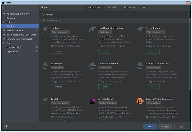Expand the Version Control section
This screenshot has height=132, width=192.
[x=4, y=30]
